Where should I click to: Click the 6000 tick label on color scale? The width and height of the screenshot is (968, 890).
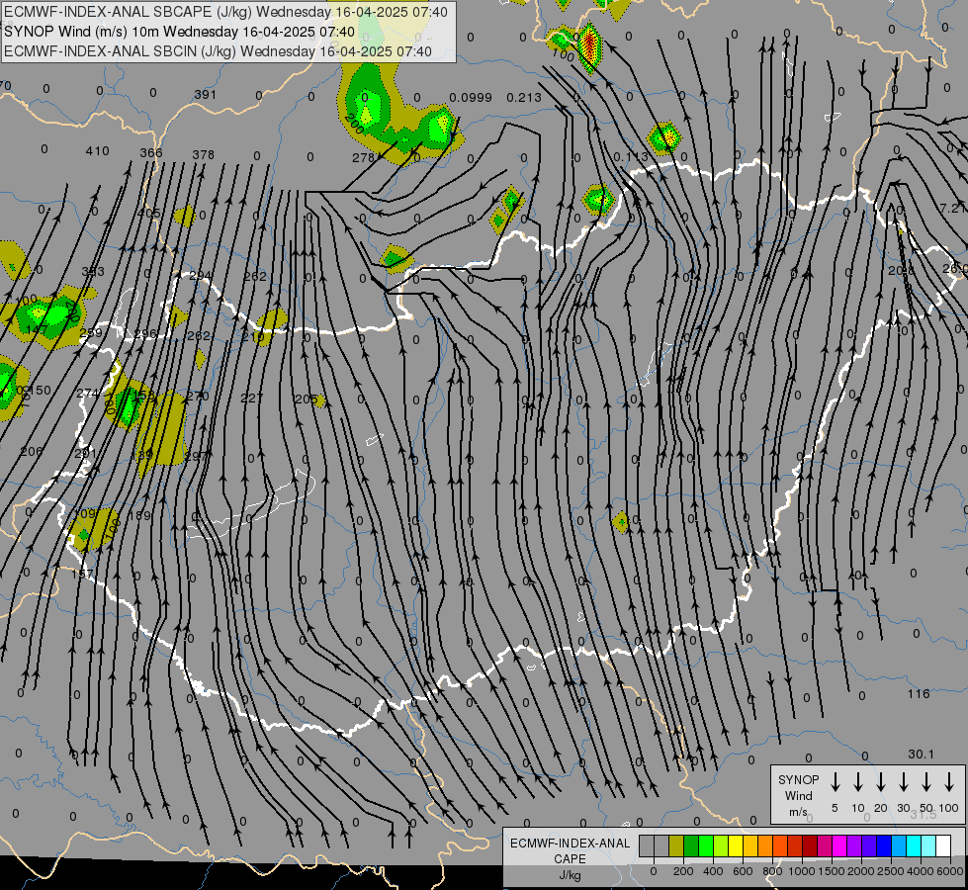click(950, 871)
